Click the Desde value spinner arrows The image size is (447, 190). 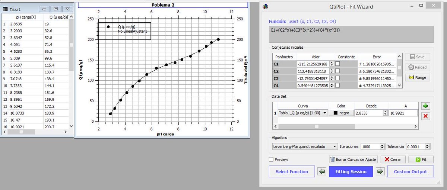pos(385,113)
